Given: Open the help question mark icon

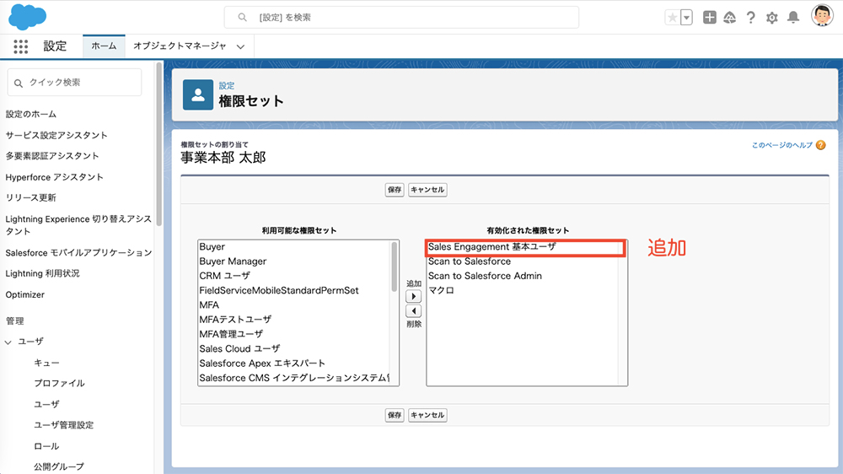Looking at the screenshot, I should 750,17.
